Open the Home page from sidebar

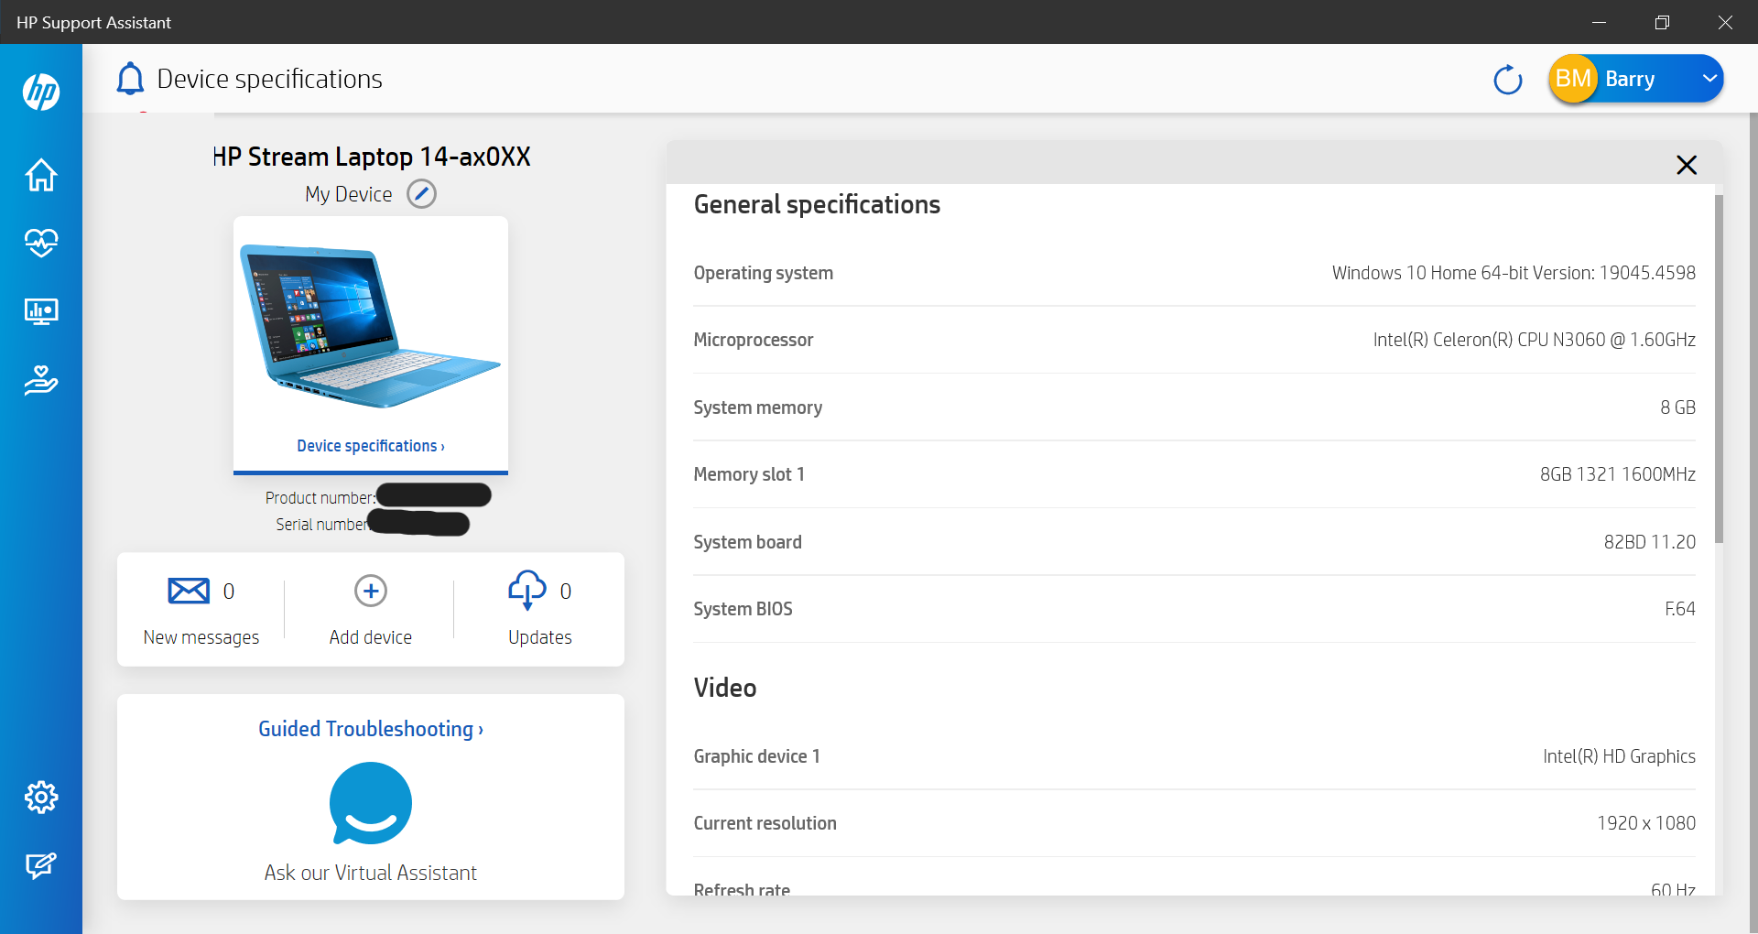[x=41, y=175]
